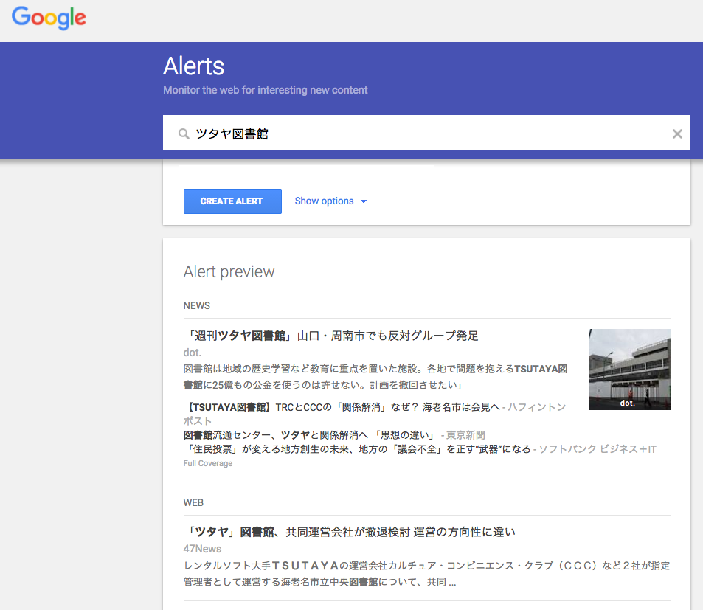Viewport: 703px width, 610px height.
Task: Click the Alerts page title
Action: tap(193, 66)
